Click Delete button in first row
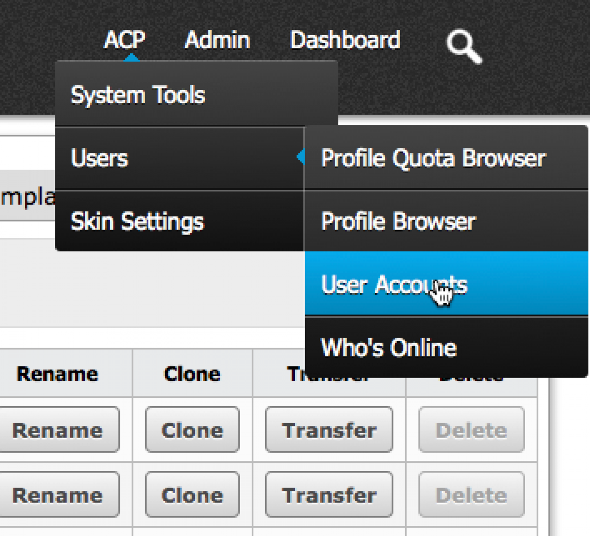 tap(471, 430)
